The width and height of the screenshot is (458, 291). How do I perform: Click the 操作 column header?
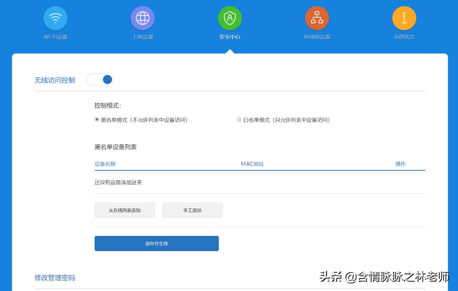pyautogui.click(x=401, y=164)
